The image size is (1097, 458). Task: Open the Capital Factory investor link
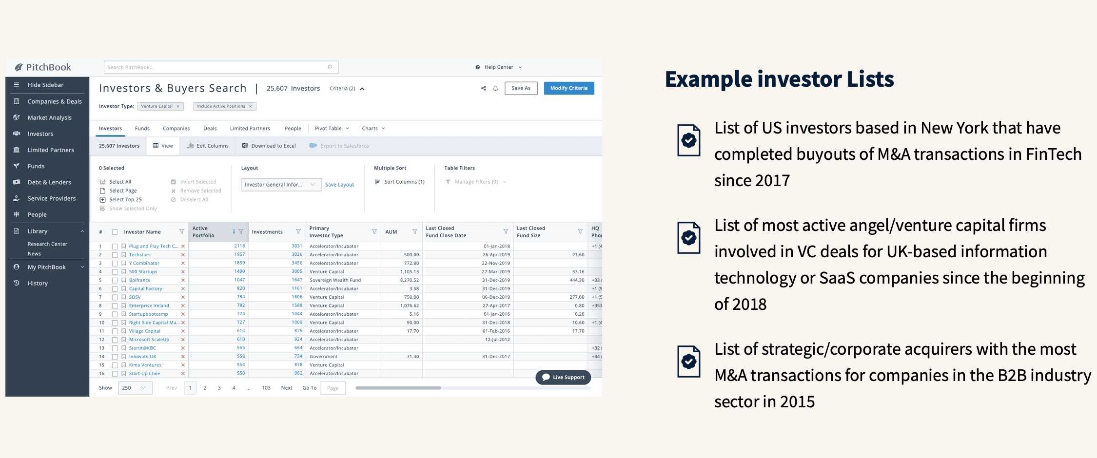[x=145, y=289]
